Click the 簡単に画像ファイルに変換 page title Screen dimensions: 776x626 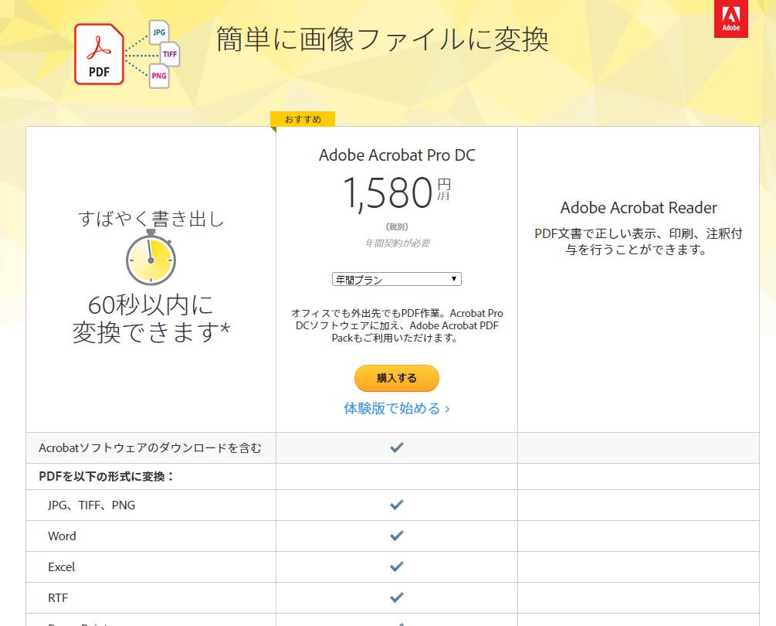click(382, 39)
